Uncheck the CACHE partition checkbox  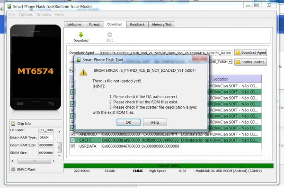[72, 140]
